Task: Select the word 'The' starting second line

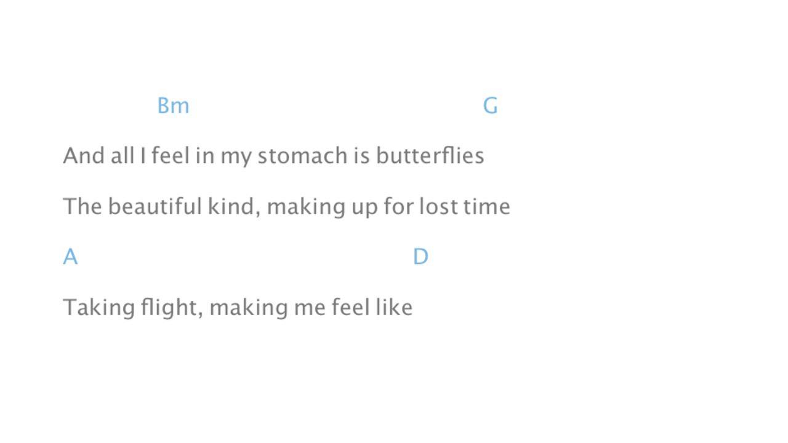Action: (82, 206)
